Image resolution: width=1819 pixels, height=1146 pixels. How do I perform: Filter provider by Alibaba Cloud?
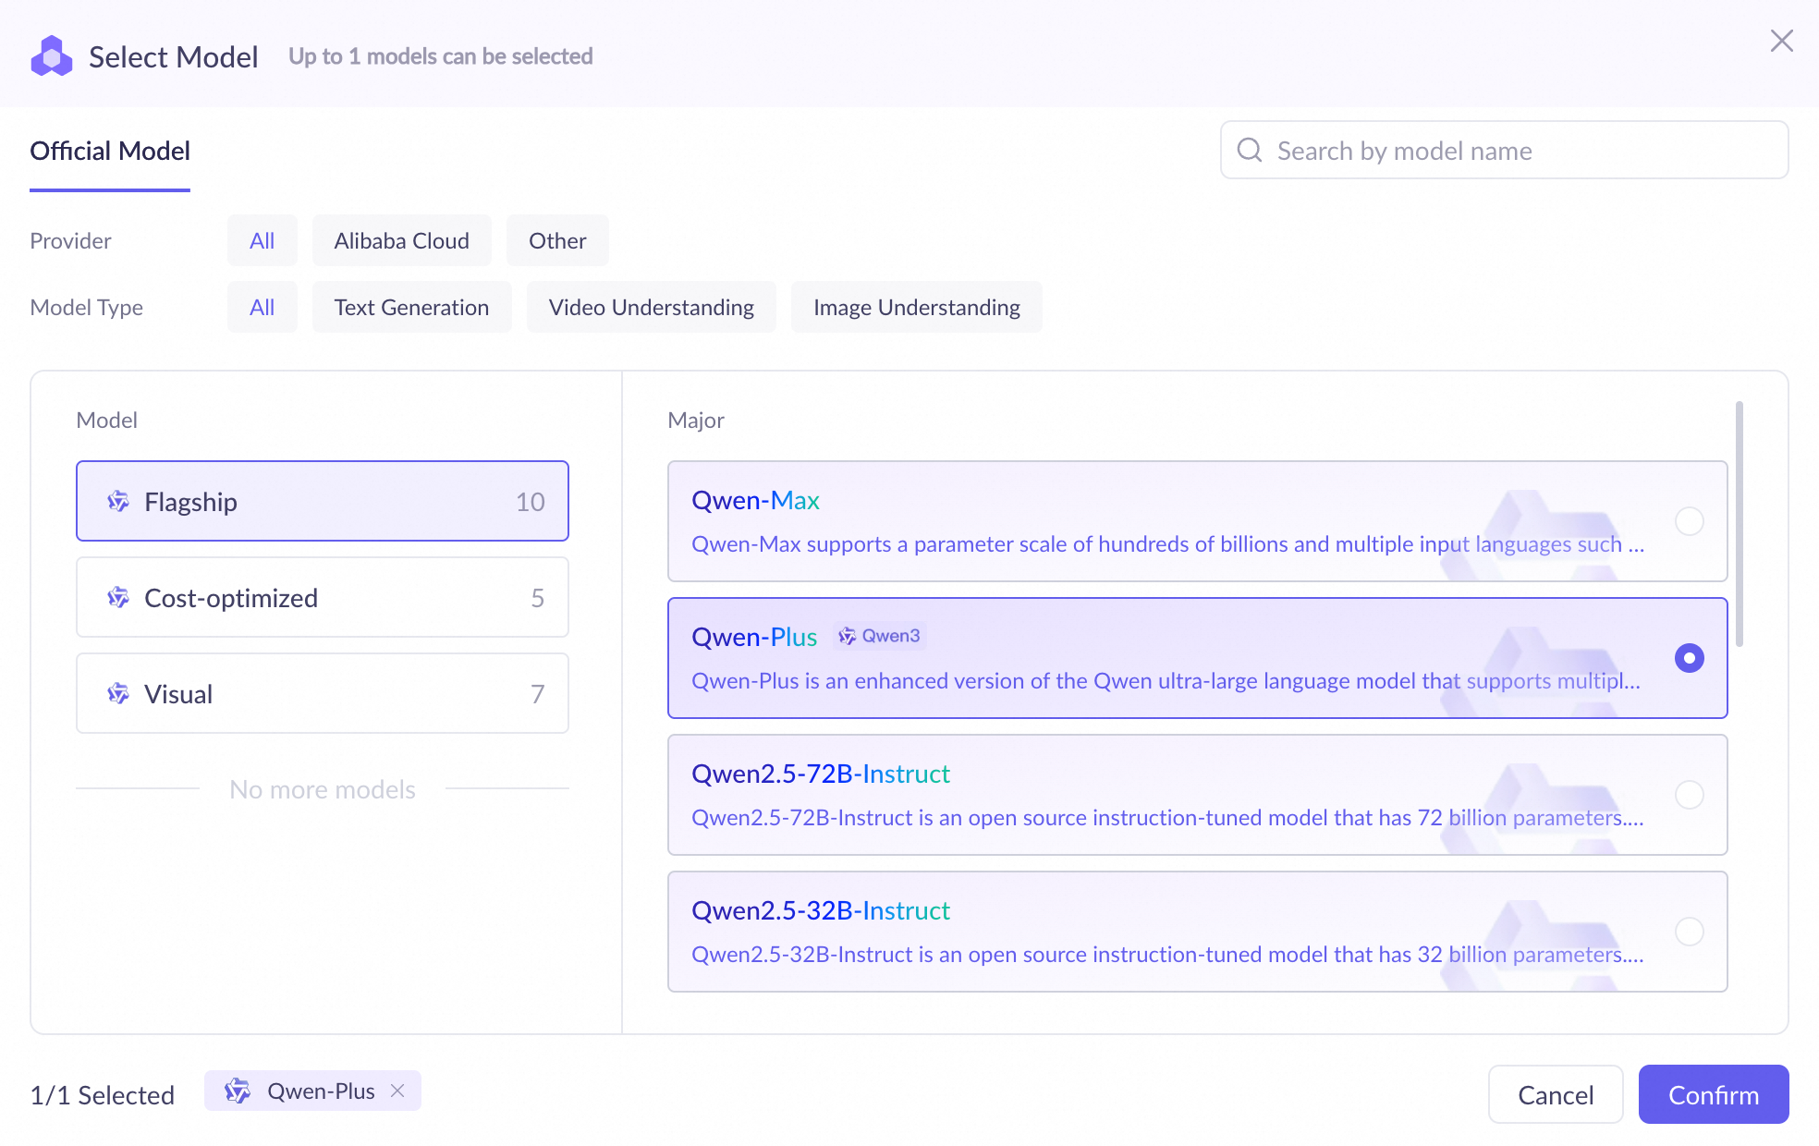tap(401, 240)
